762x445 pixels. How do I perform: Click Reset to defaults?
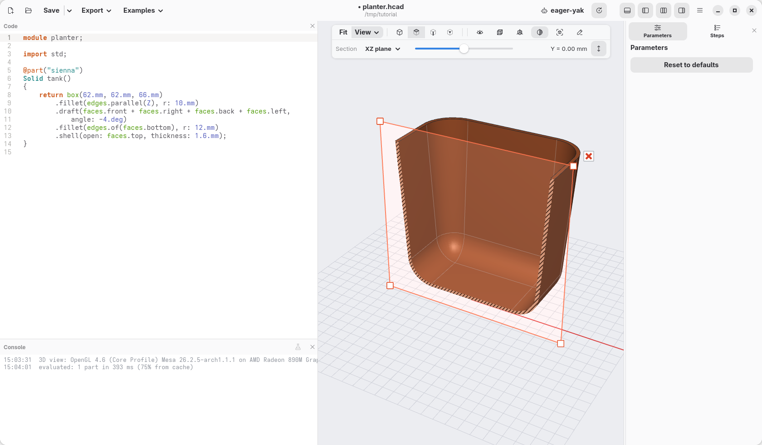click(691, 65)
